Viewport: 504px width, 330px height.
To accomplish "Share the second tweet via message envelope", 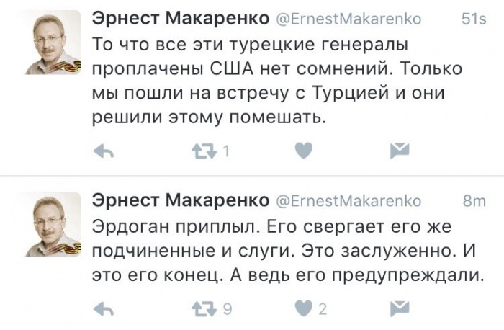I will [400, 309].
